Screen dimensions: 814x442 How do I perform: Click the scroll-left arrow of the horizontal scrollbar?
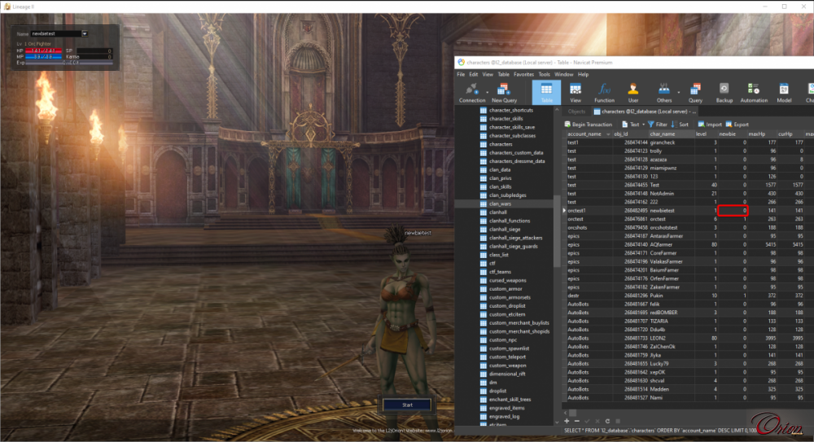pyautogui.click(x=566, y=413)
